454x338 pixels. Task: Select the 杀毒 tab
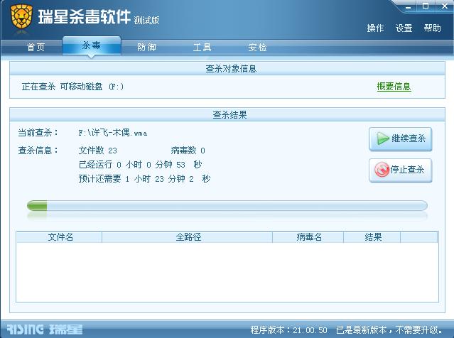click(92, 45)
